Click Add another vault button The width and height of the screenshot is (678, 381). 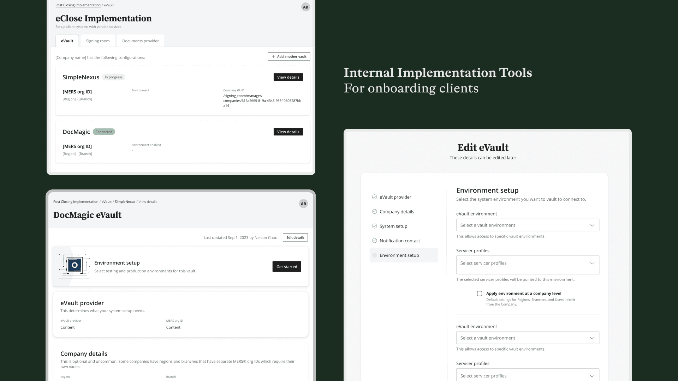tap(289, 56)
